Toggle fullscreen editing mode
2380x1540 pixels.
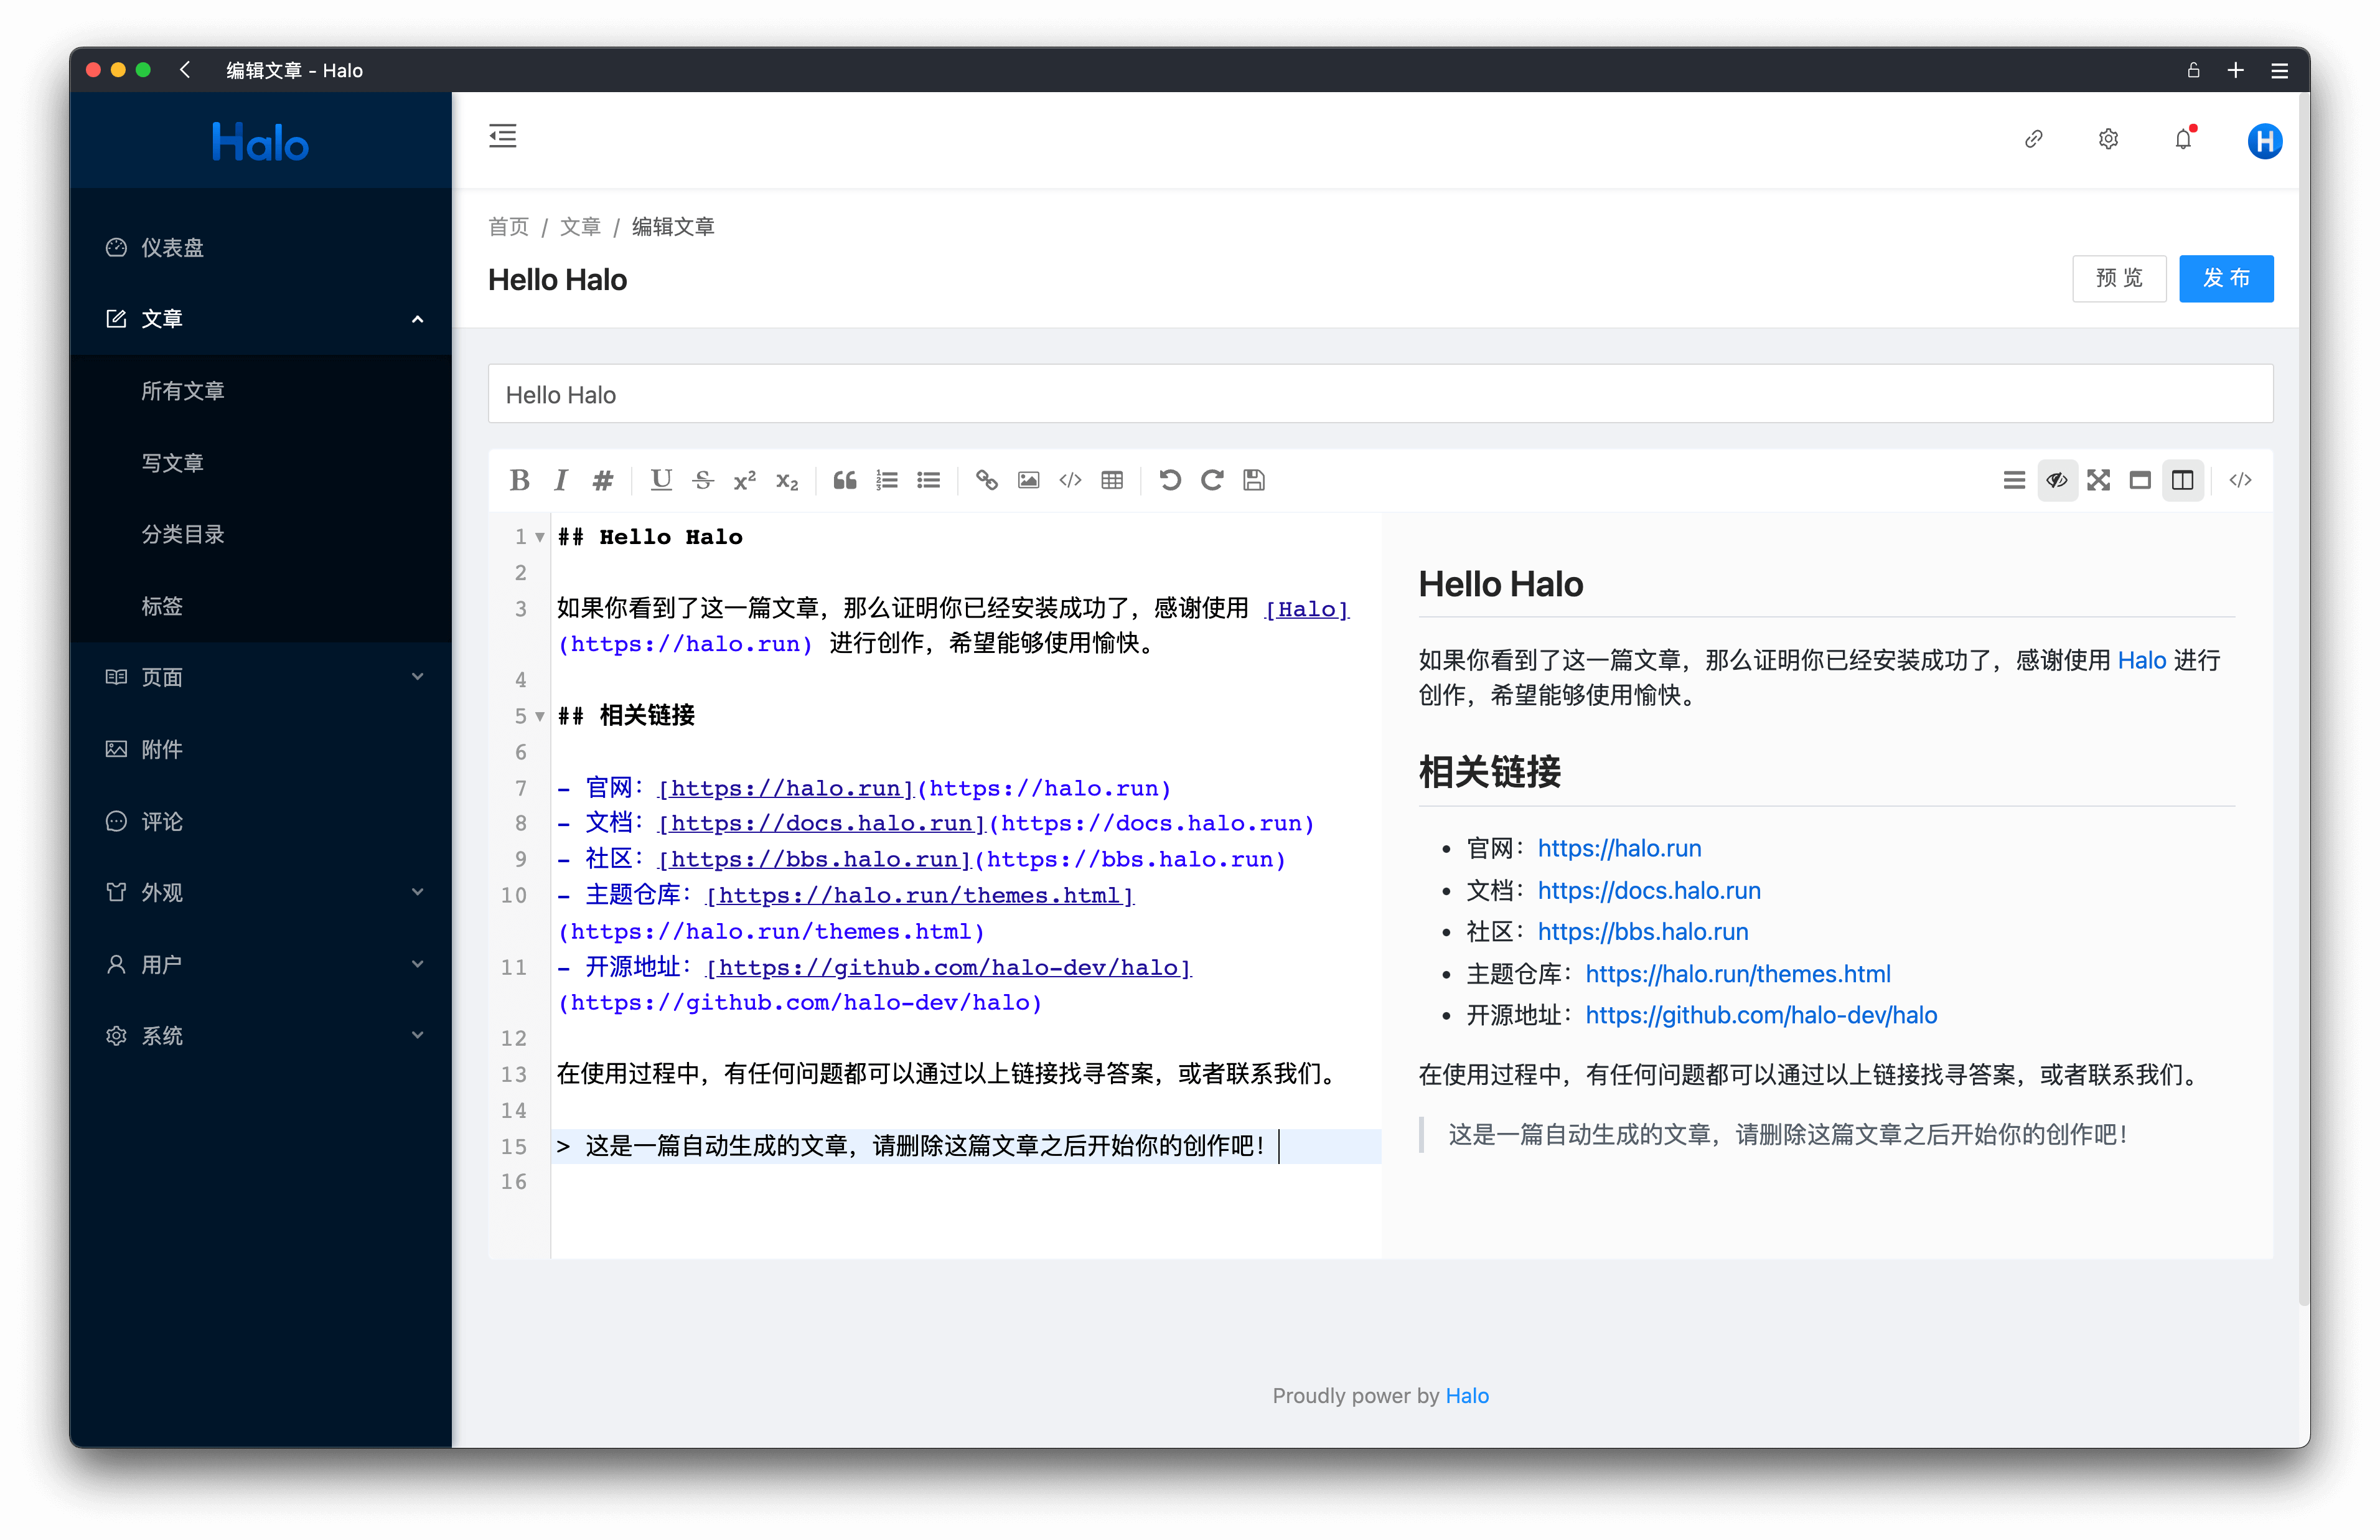2098,480
